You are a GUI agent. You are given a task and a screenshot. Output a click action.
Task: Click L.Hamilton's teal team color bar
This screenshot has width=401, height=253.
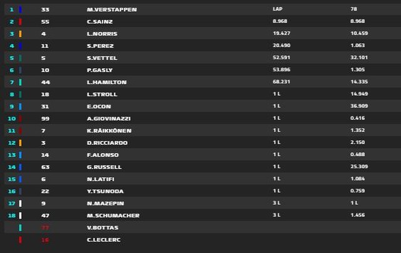coord(20,82)
